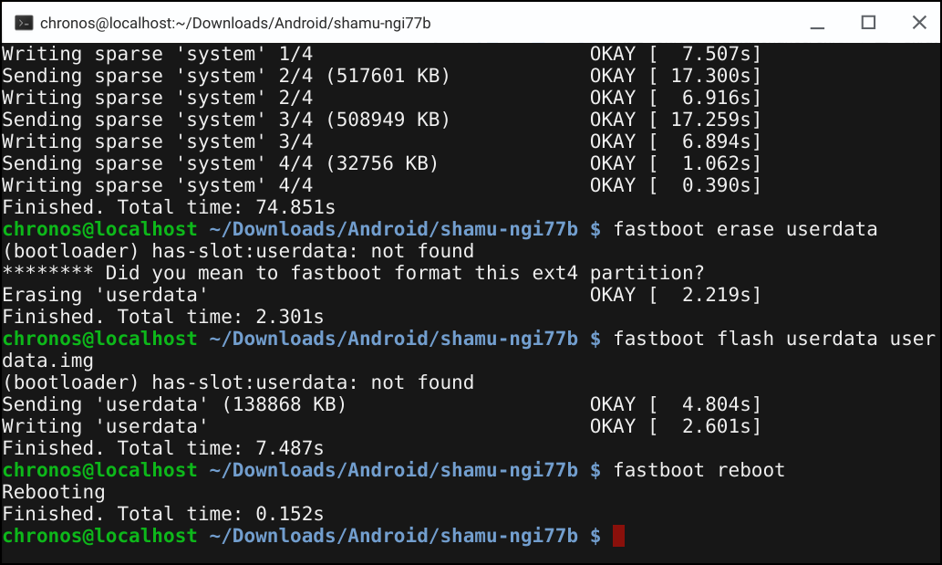Click the 'Did you mean to fastboot format' warning
The image size is (942, 565).
pos(353,273)
